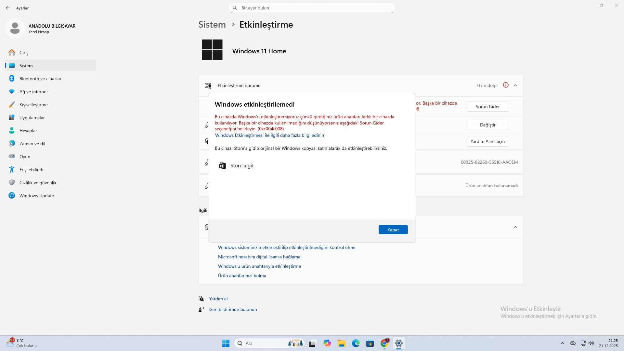Click the Değiştir button
Viewport: 624px width, 351px height.
487,125
